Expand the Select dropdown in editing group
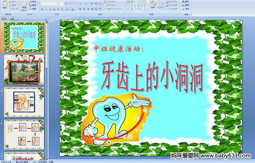 point(190,9)
